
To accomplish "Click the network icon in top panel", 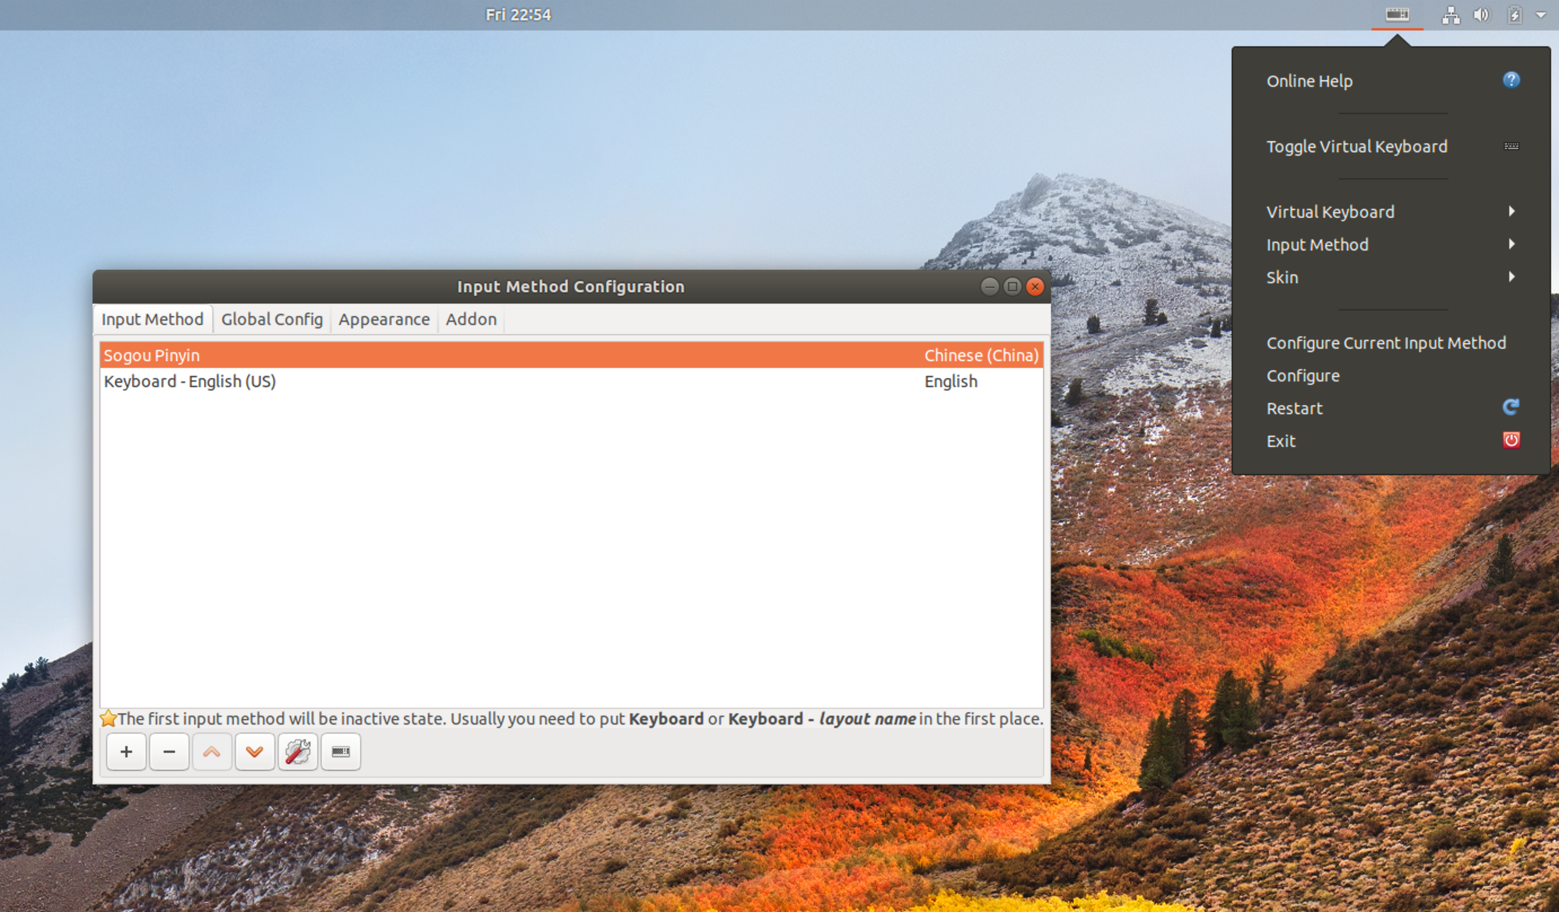I will point(1450,14).
